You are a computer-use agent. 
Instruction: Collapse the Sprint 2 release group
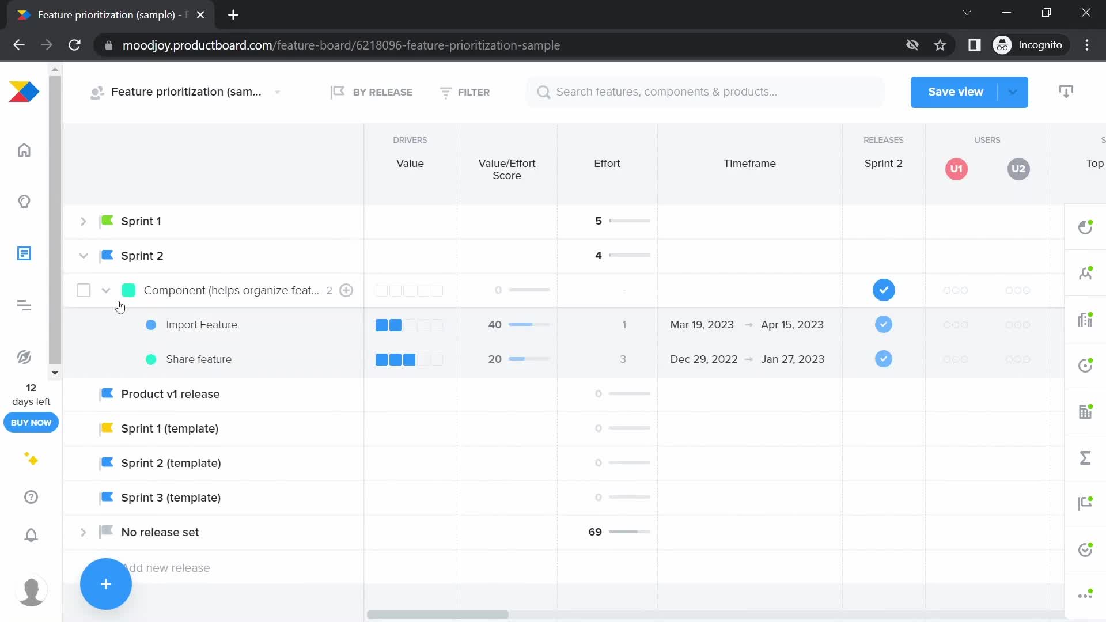83,256
